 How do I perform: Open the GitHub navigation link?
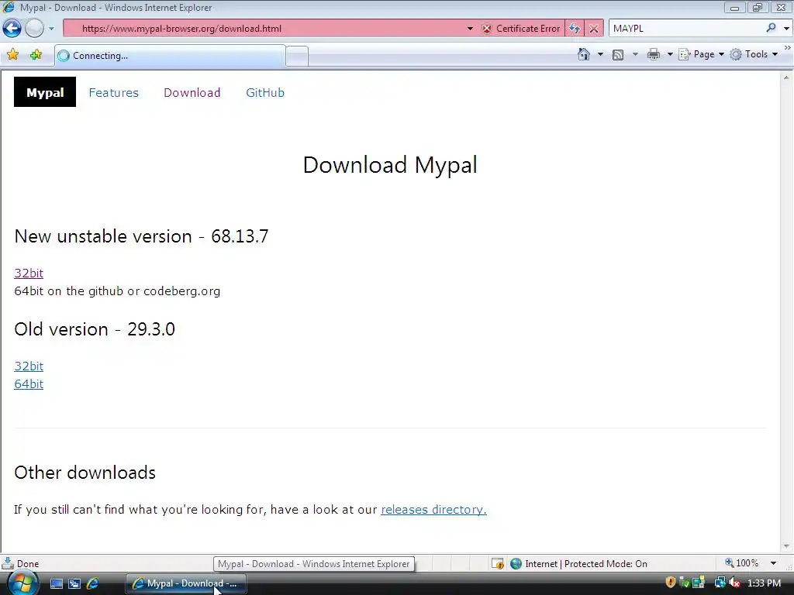(265, 93)
